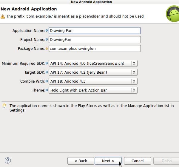Open the Target SDK dropdown

click(93, 72)
